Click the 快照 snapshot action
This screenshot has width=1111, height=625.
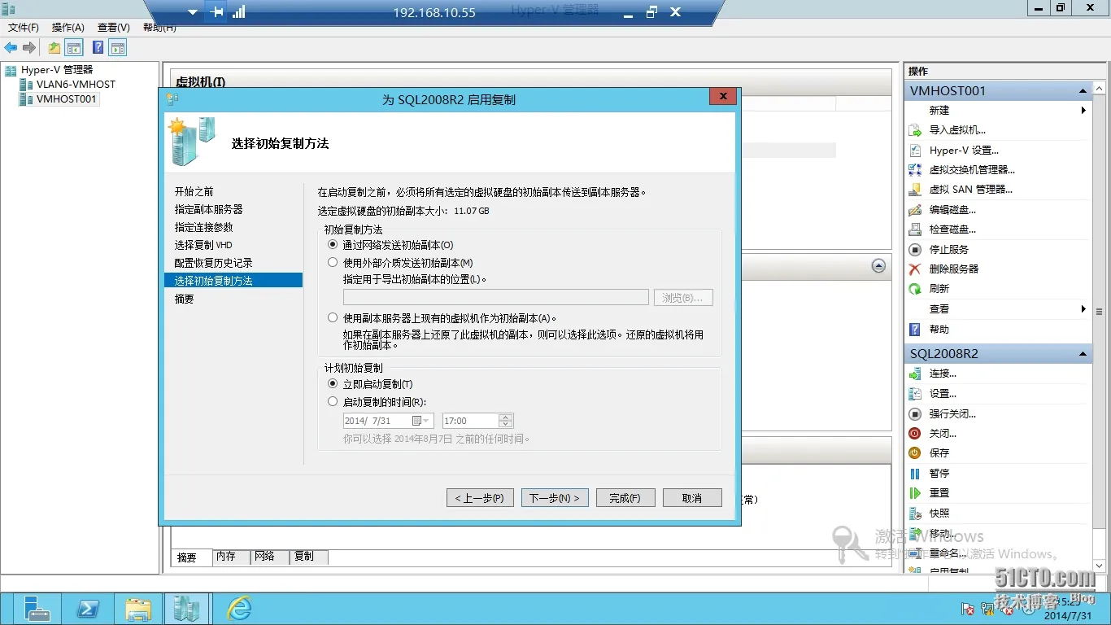tap(939, 514)
